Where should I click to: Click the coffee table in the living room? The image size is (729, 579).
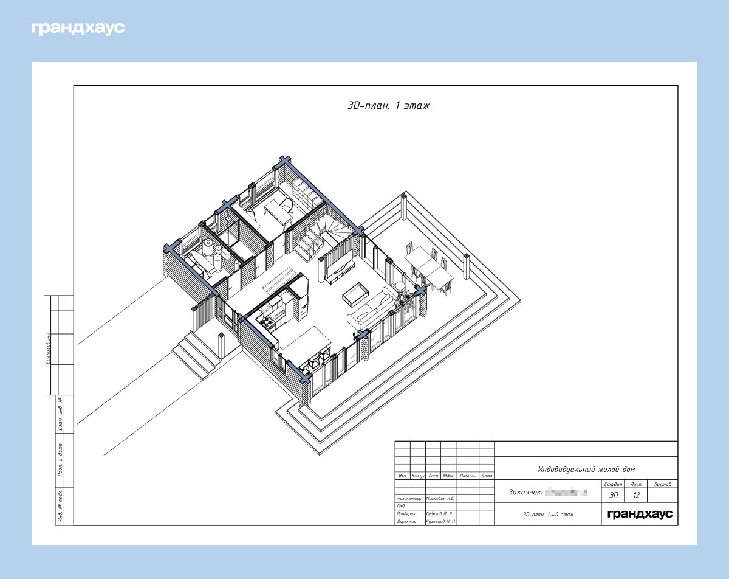pos(355,294)
